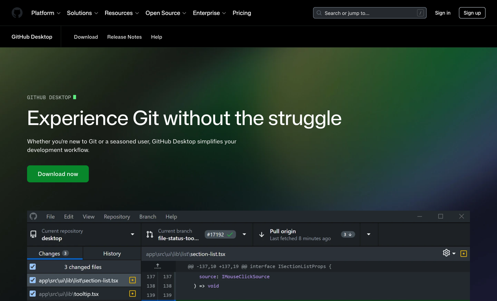This screenshot has height=301, width=497.
Task: Click the green check mark on pull request #17192
Action: point(230,234)
